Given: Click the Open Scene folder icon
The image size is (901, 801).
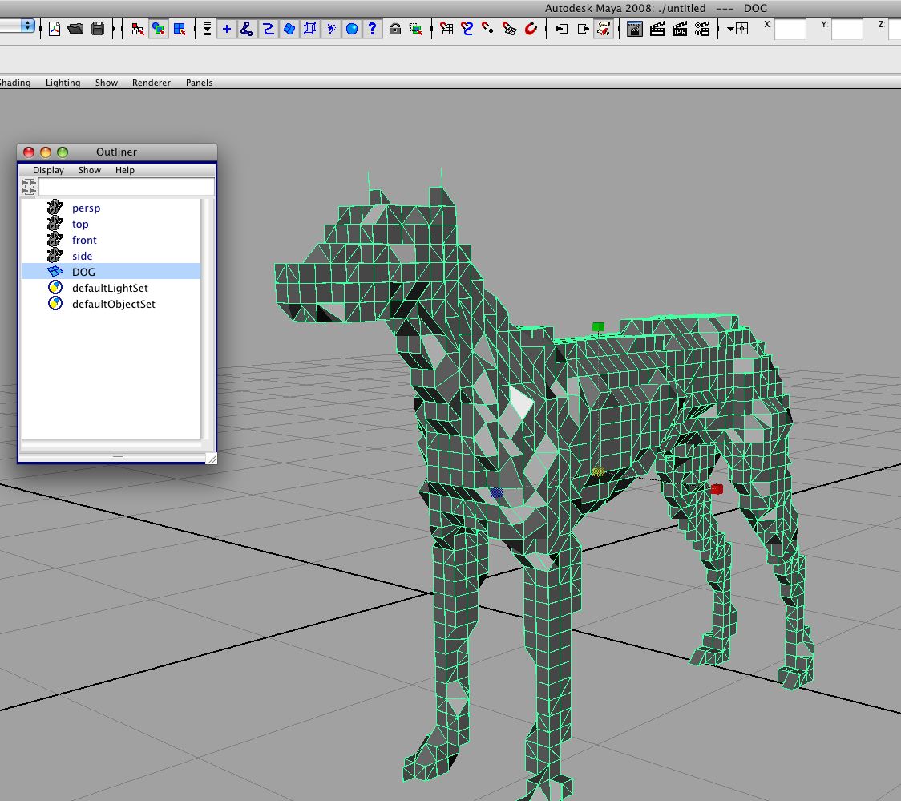Looking at the screenshot, I should coord(75,29).
